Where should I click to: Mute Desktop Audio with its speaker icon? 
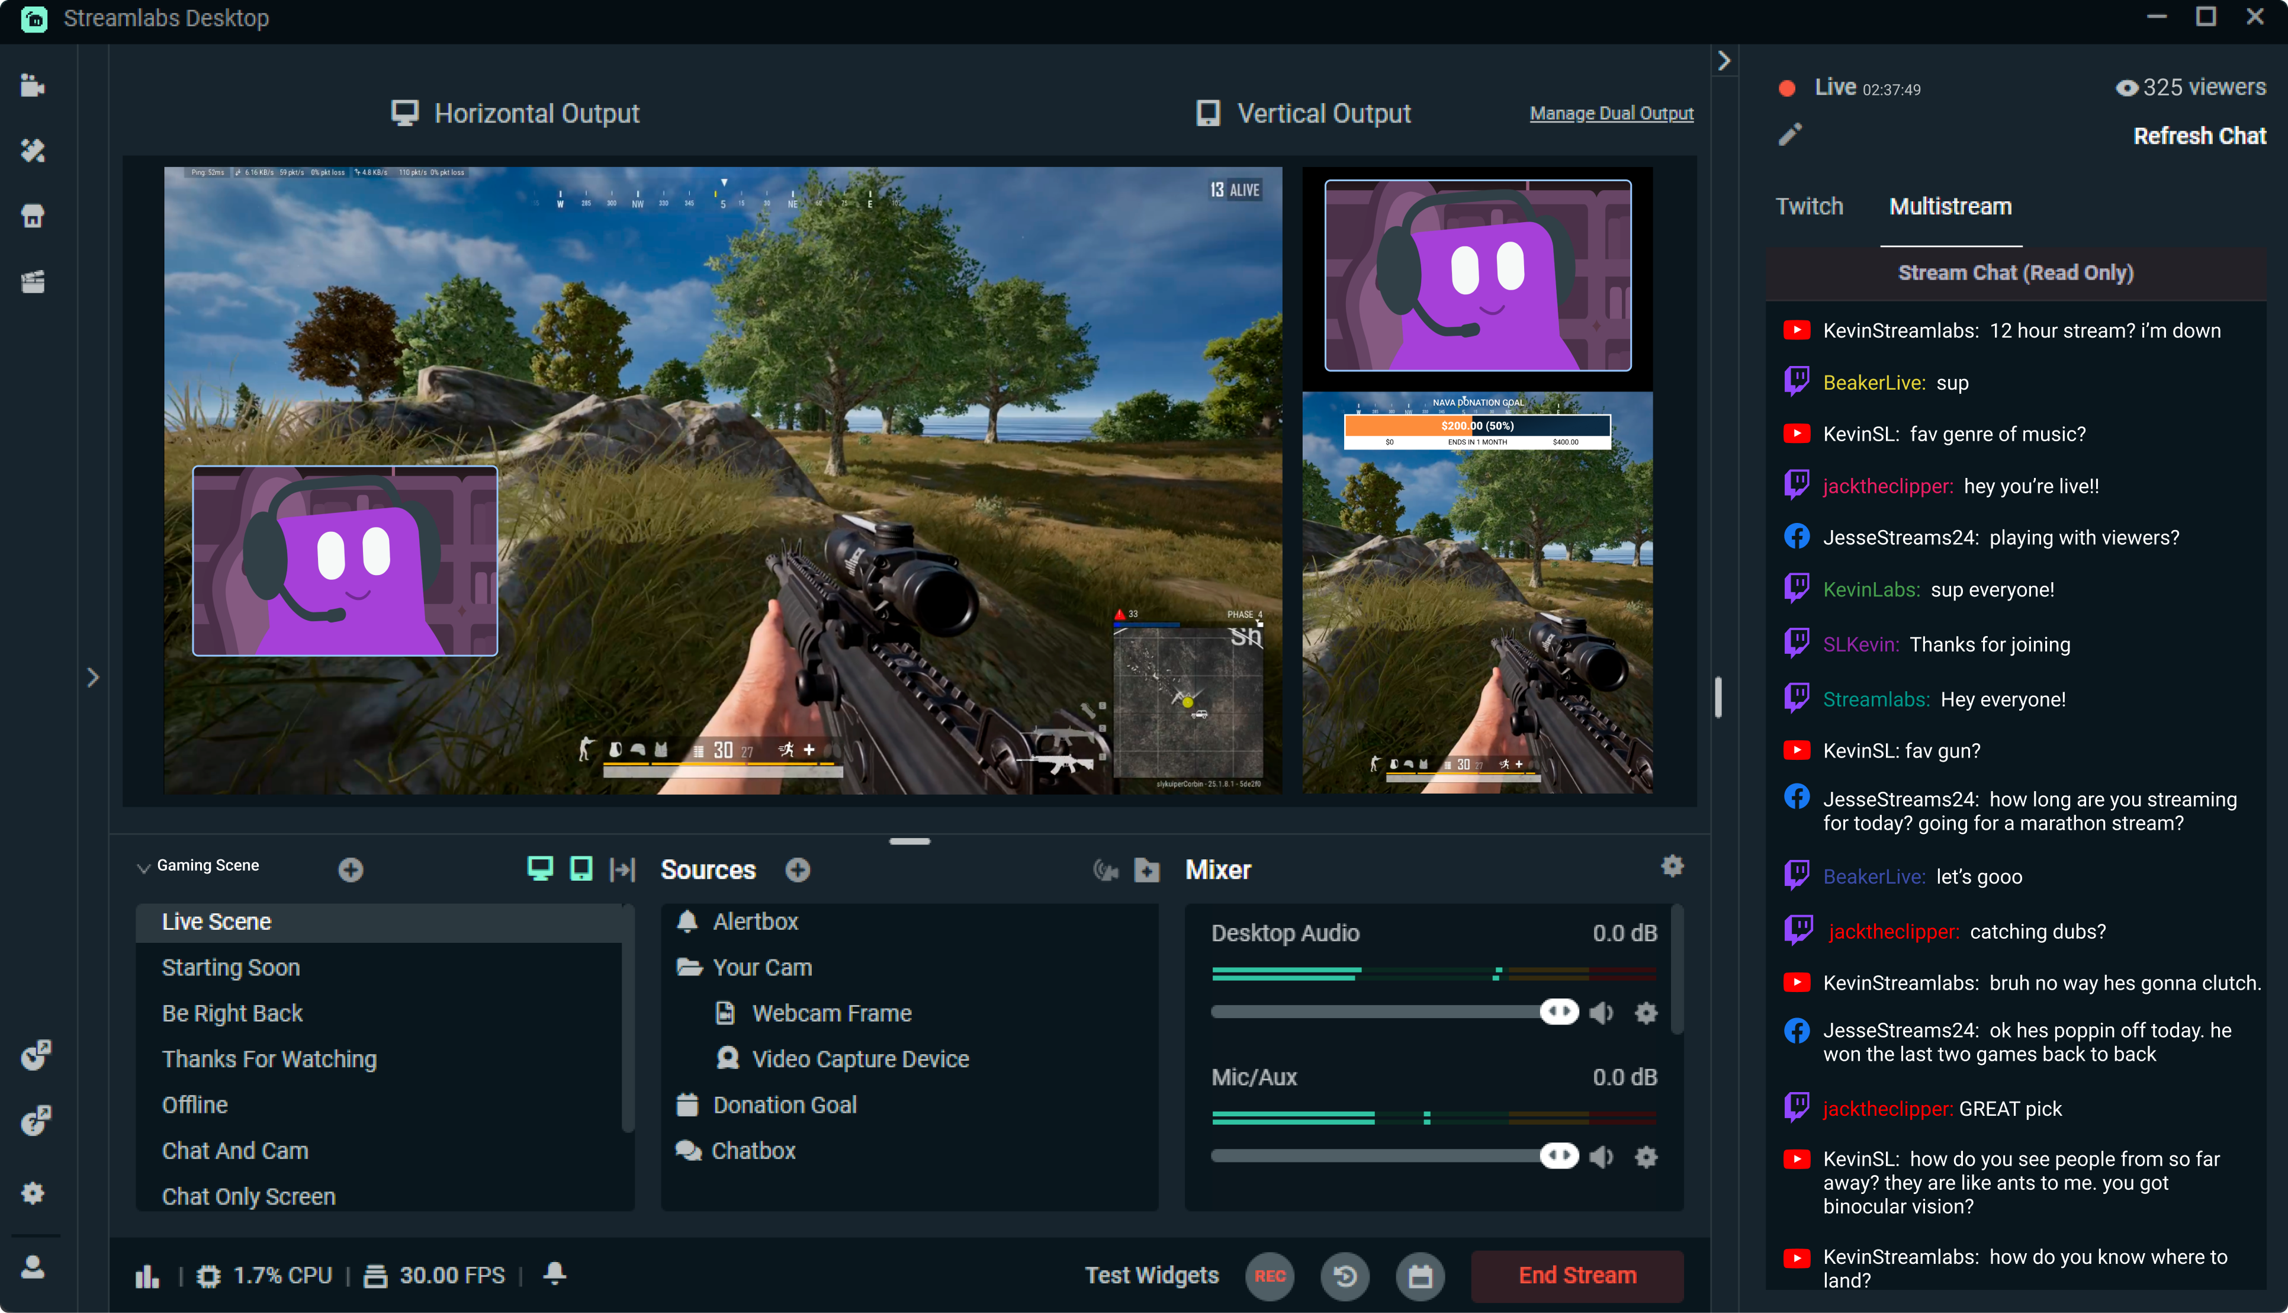point(1603,1012)
